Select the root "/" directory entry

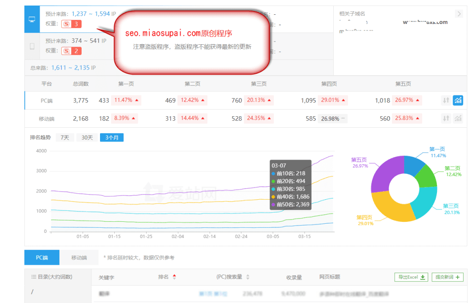tap(32, 291)
